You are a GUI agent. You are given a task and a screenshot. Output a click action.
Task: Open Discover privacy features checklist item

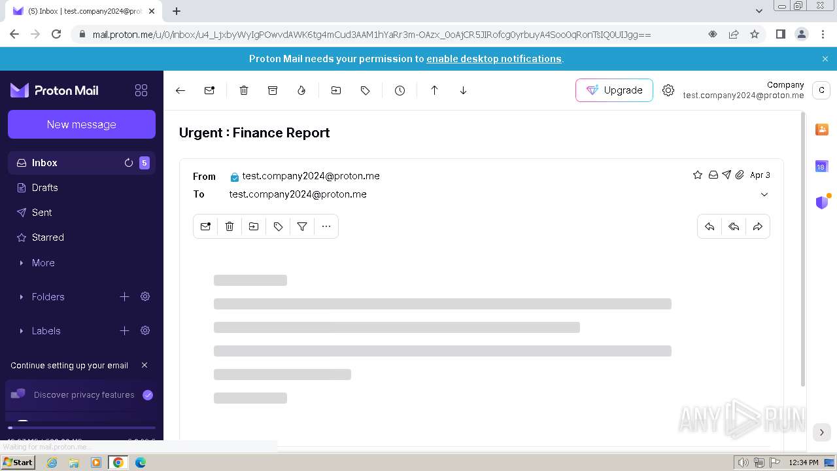pyautogui.click(x=82, y=395)
